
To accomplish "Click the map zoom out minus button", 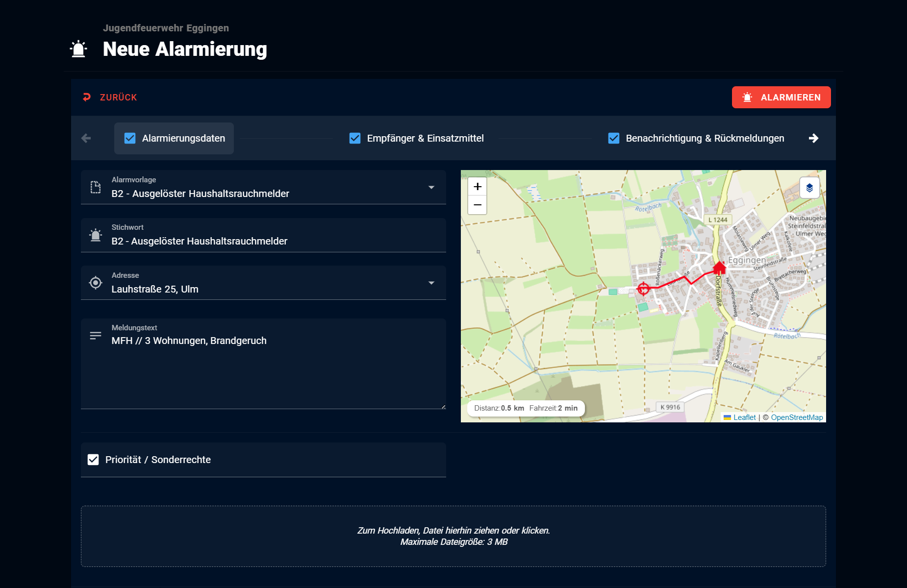I will 477,205.
